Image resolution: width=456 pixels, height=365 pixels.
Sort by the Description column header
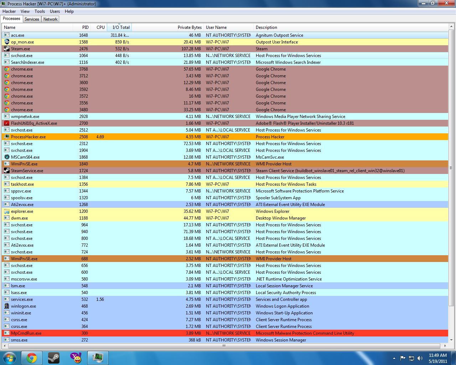point(351,27)
